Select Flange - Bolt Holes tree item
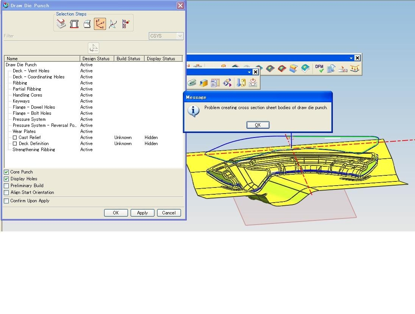 32,114
